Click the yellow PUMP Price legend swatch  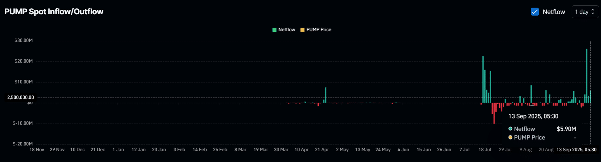point(302,30)
